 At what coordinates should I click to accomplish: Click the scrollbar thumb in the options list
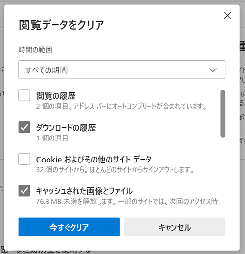pyautogui.click(x=223, y=114)
